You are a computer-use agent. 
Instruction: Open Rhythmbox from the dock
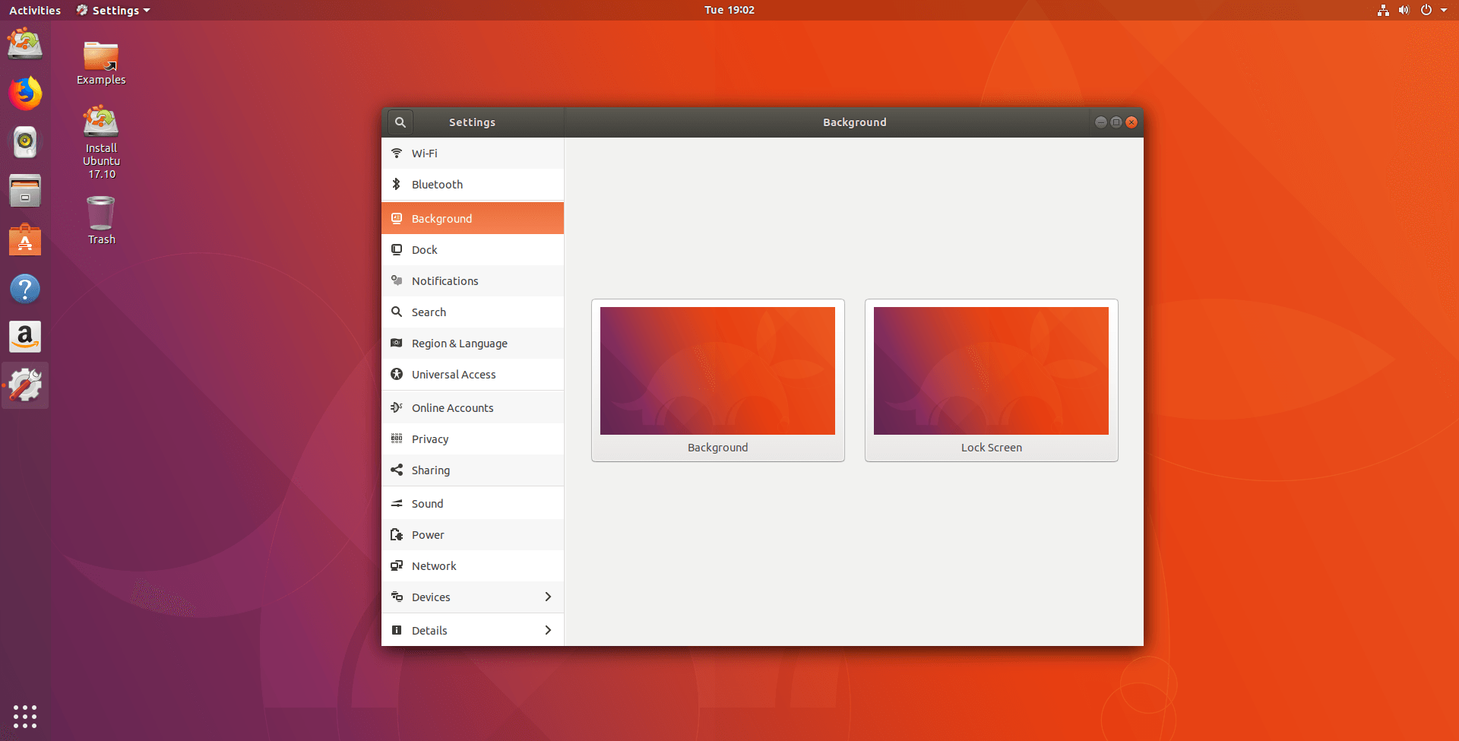(x=25, y=142)
